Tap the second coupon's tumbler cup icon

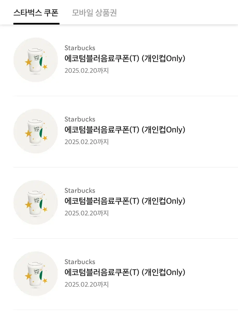click(36, 131)
